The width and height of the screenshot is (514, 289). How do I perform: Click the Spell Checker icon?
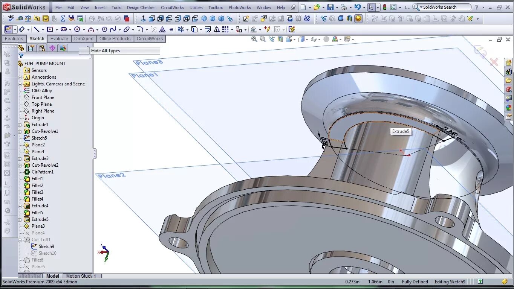[11, 18]
